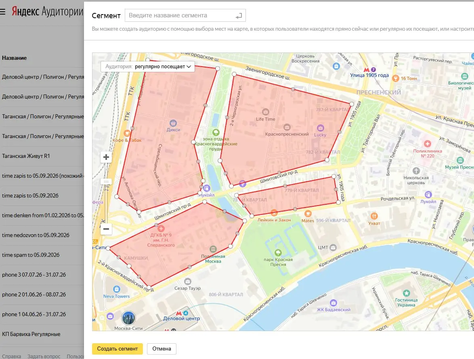
Task: Click the ЦМТ marker icon
Action: tap(333, 248)
